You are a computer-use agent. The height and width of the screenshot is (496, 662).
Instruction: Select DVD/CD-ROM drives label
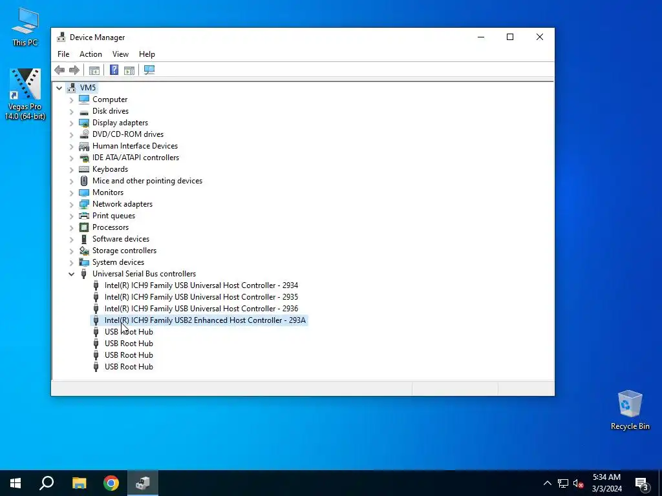(x=128, y=134)
